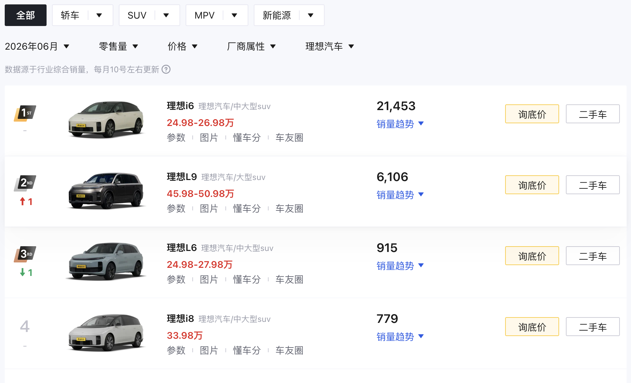Expand the 轿车 dropdown arrow
The image size is (631, 383).
(x=99, y=15)
